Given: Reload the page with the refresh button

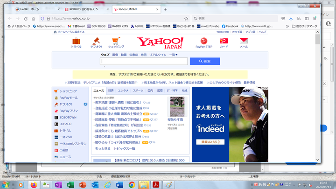Looking at the screenshot, I should pos(26,18).
